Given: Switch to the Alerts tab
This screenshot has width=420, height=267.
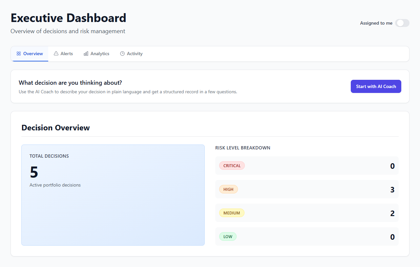Looking at the screenshot, I should 63,53.
